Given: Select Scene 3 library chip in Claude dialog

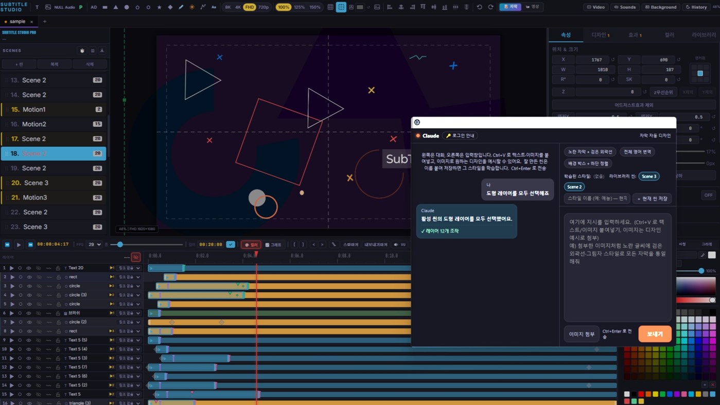Looking at the screenshot, I should 649,176.
